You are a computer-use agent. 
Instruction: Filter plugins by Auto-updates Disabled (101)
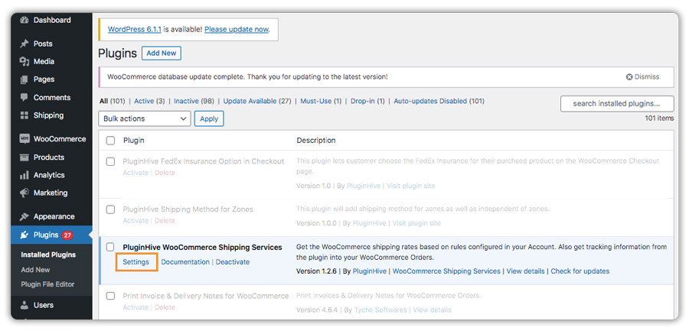(439, 101)
